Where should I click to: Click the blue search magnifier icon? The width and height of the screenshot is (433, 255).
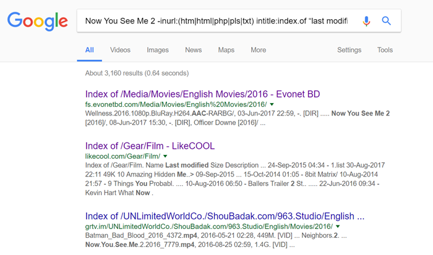[386, 20]
